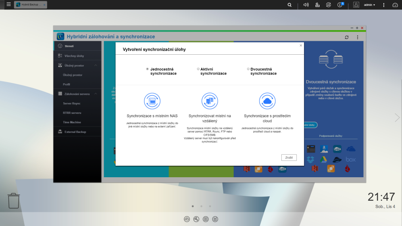Screen dimensions: 402x226
Task: Click the two-way sync servers illustration
Action: click(x=331, y=59)
